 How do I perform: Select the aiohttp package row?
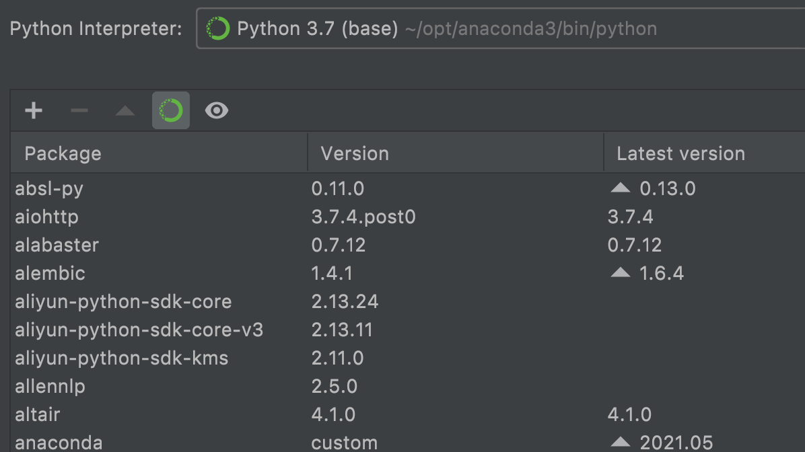coord(47,217)
